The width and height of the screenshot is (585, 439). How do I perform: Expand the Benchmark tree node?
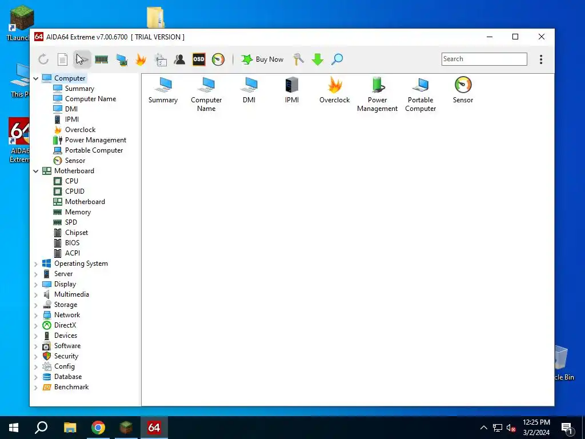(36, 388)
